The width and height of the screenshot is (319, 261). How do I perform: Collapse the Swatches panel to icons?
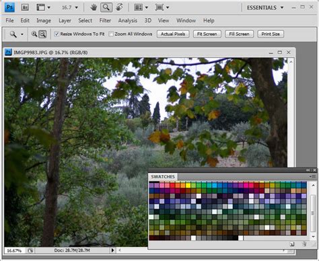(x=308, y=170)
